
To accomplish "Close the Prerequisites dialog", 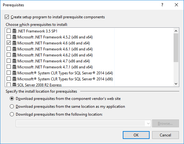I will pos(176,5).
